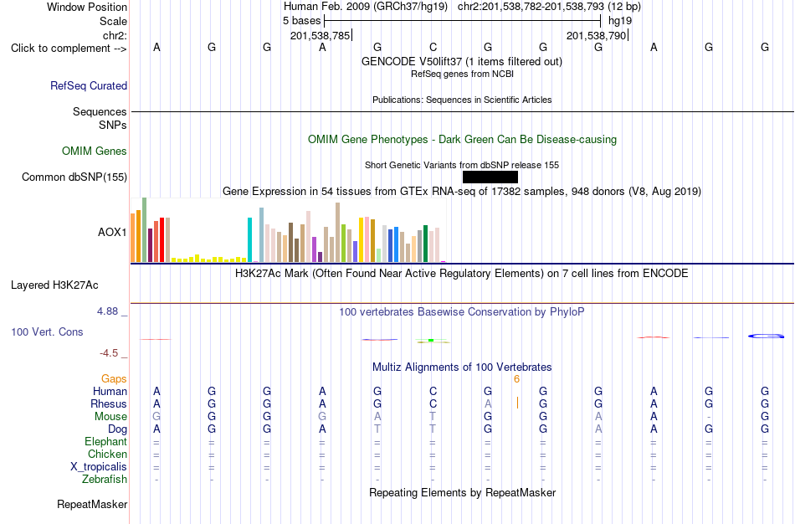Click the H3K27Ac Mark track title
The height and width of the screenshot is (524, 795).
[462, 274]
